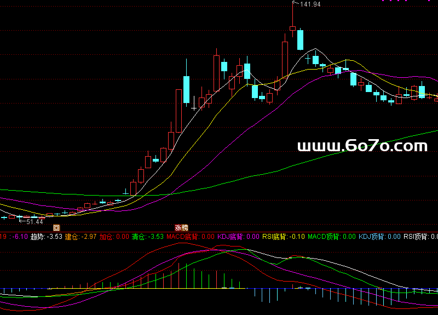Click the 回 marker icon below the candles

coord(56,227)
